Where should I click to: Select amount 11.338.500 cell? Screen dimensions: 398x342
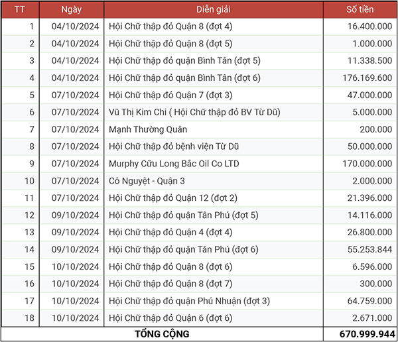pos(360,60)
